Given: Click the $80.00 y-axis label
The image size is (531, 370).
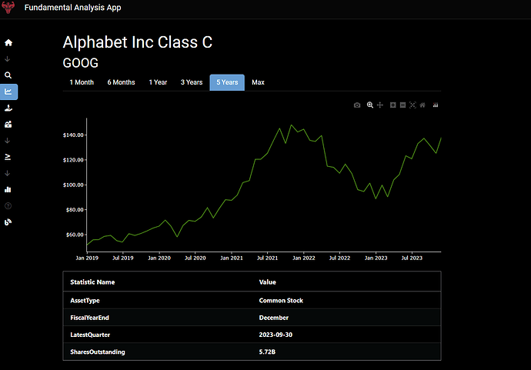Looking at the screenshot, I should click(x=75, y=210).
